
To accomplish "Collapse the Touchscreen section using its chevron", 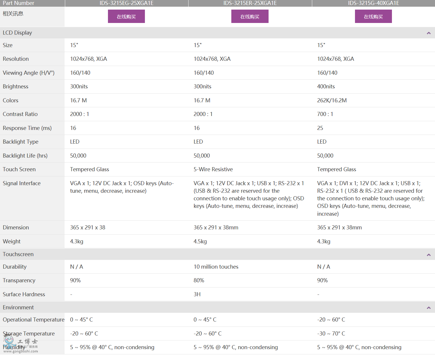I will [428, 255].
